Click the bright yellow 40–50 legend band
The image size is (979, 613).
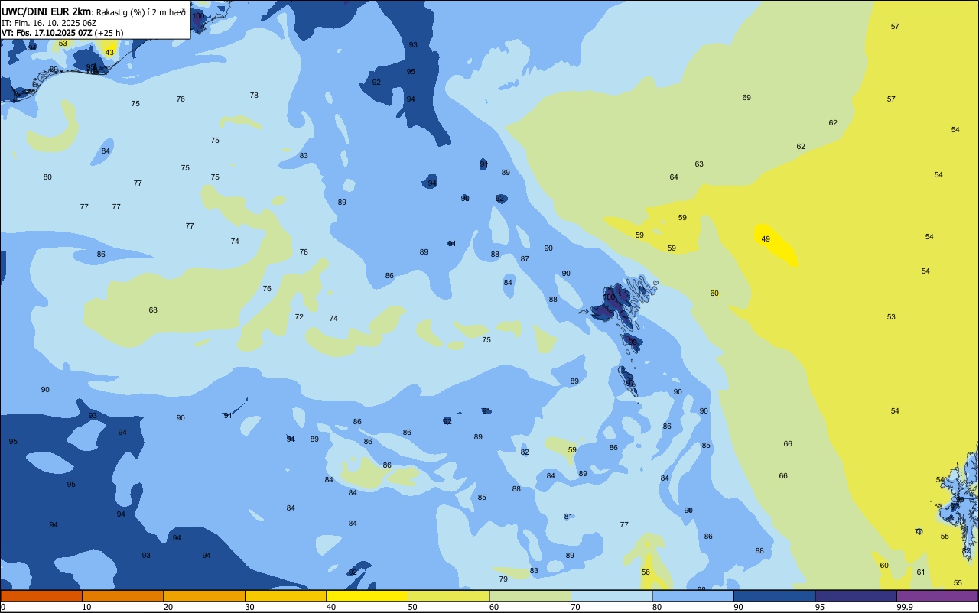(367, 595)
